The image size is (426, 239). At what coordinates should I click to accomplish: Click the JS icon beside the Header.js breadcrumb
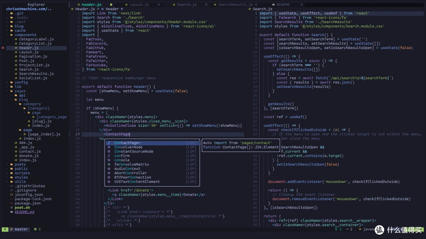point(72,9)
